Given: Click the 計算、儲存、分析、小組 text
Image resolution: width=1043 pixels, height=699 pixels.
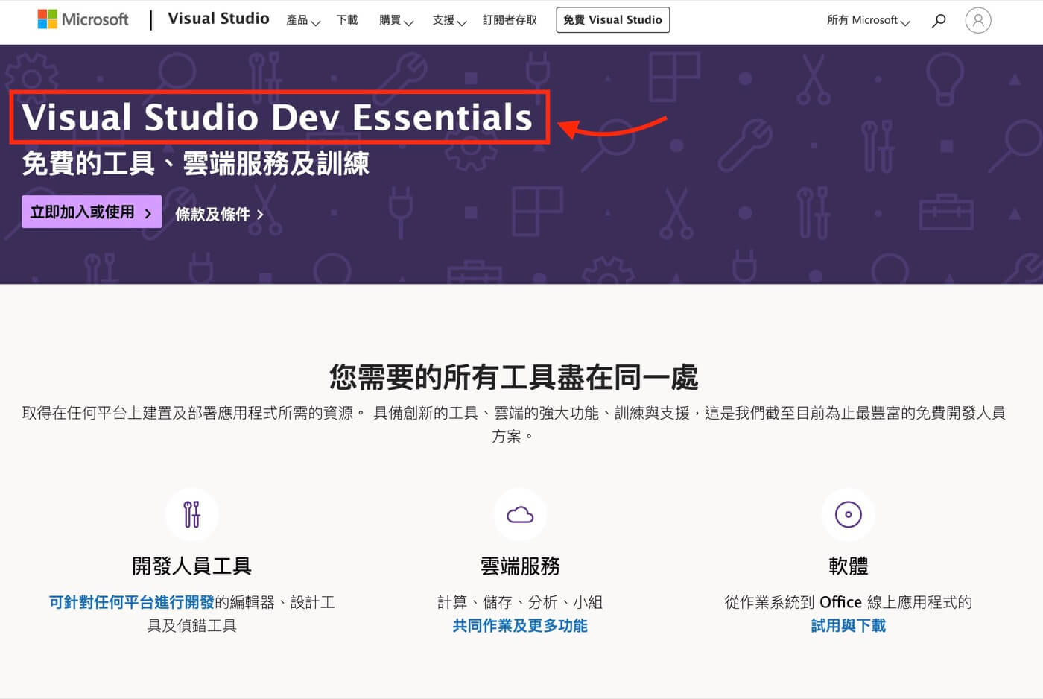Looking at the screenshot, I should [x=520, y=602].
